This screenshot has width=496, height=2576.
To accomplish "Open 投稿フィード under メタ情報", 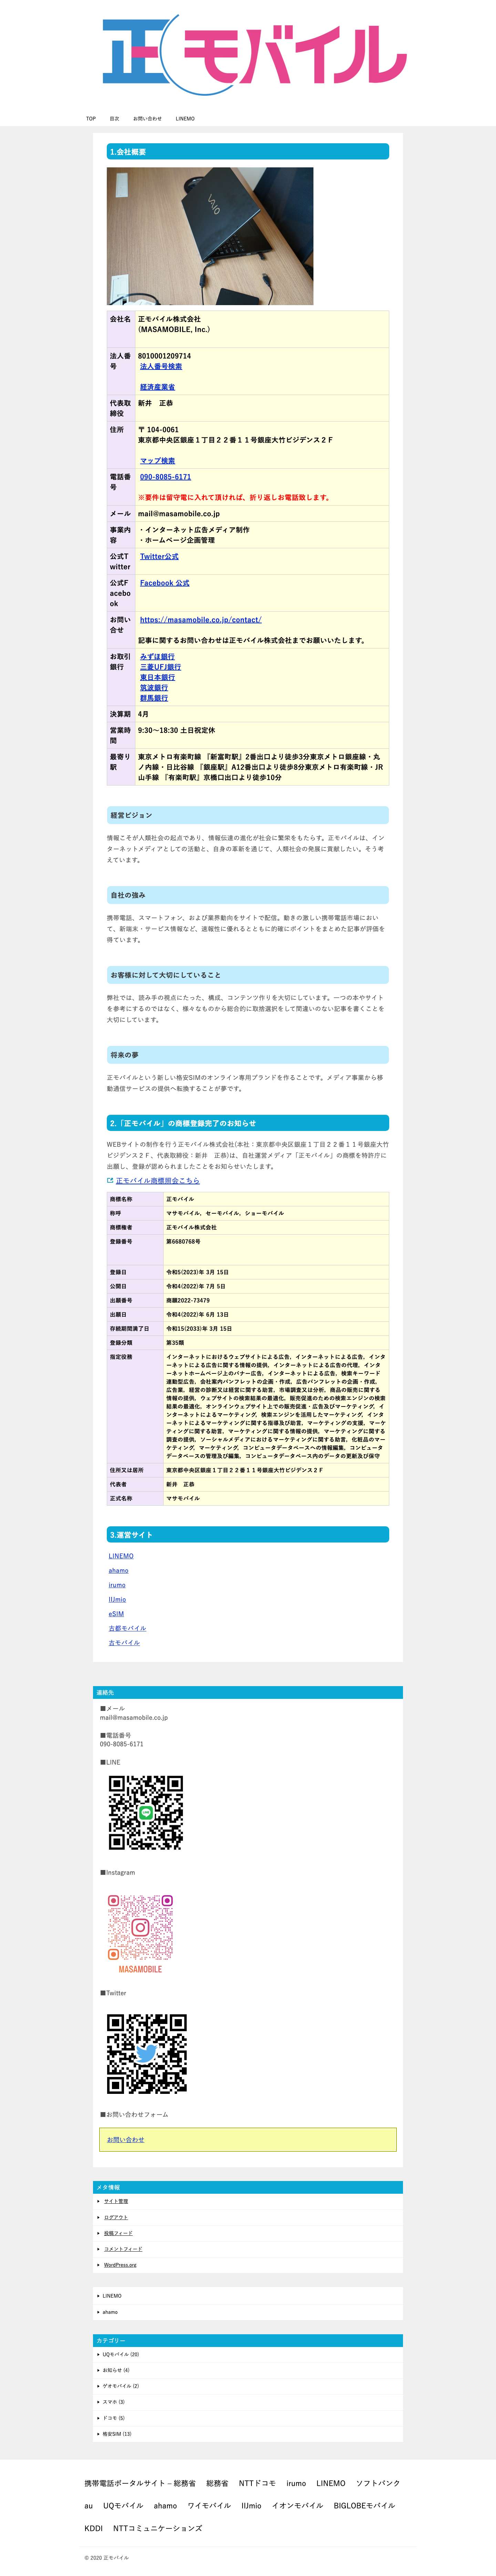I will click(118, 2233).
